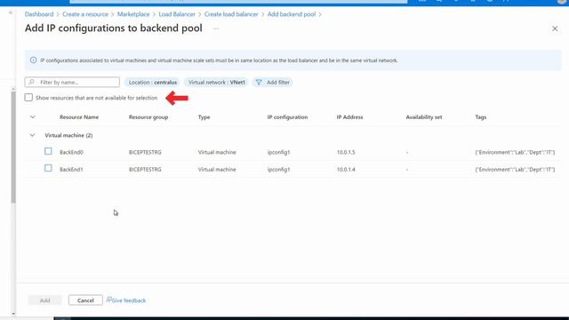Collapse the Virtual machine (2) group
The height and width of the screenshot is (320, 569).
tap(32, 135)
